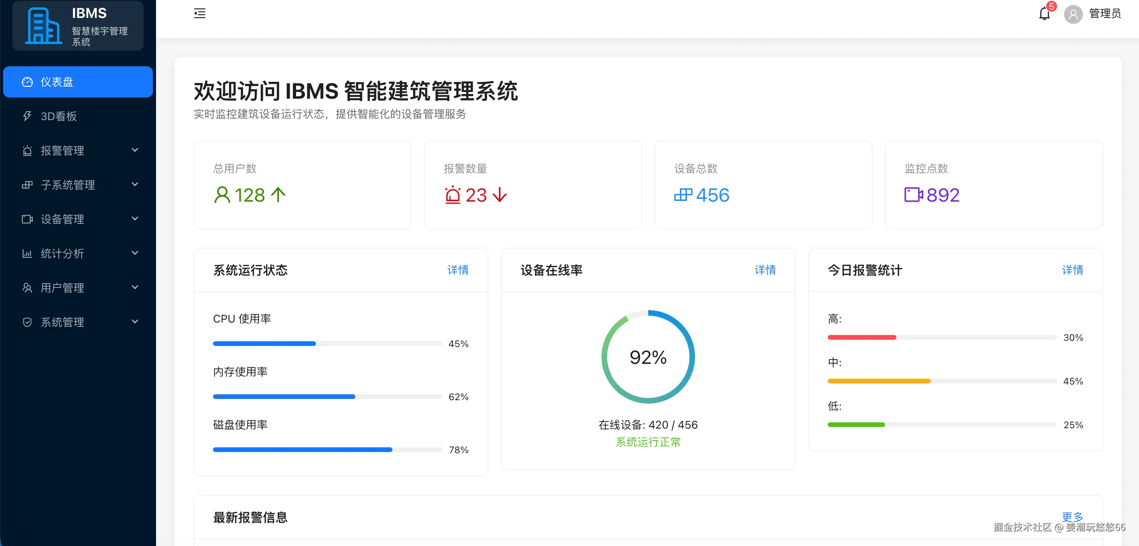The image size is (1139, 546).
Task: Click the camera icon beside 892
Action: coord(913,195)
